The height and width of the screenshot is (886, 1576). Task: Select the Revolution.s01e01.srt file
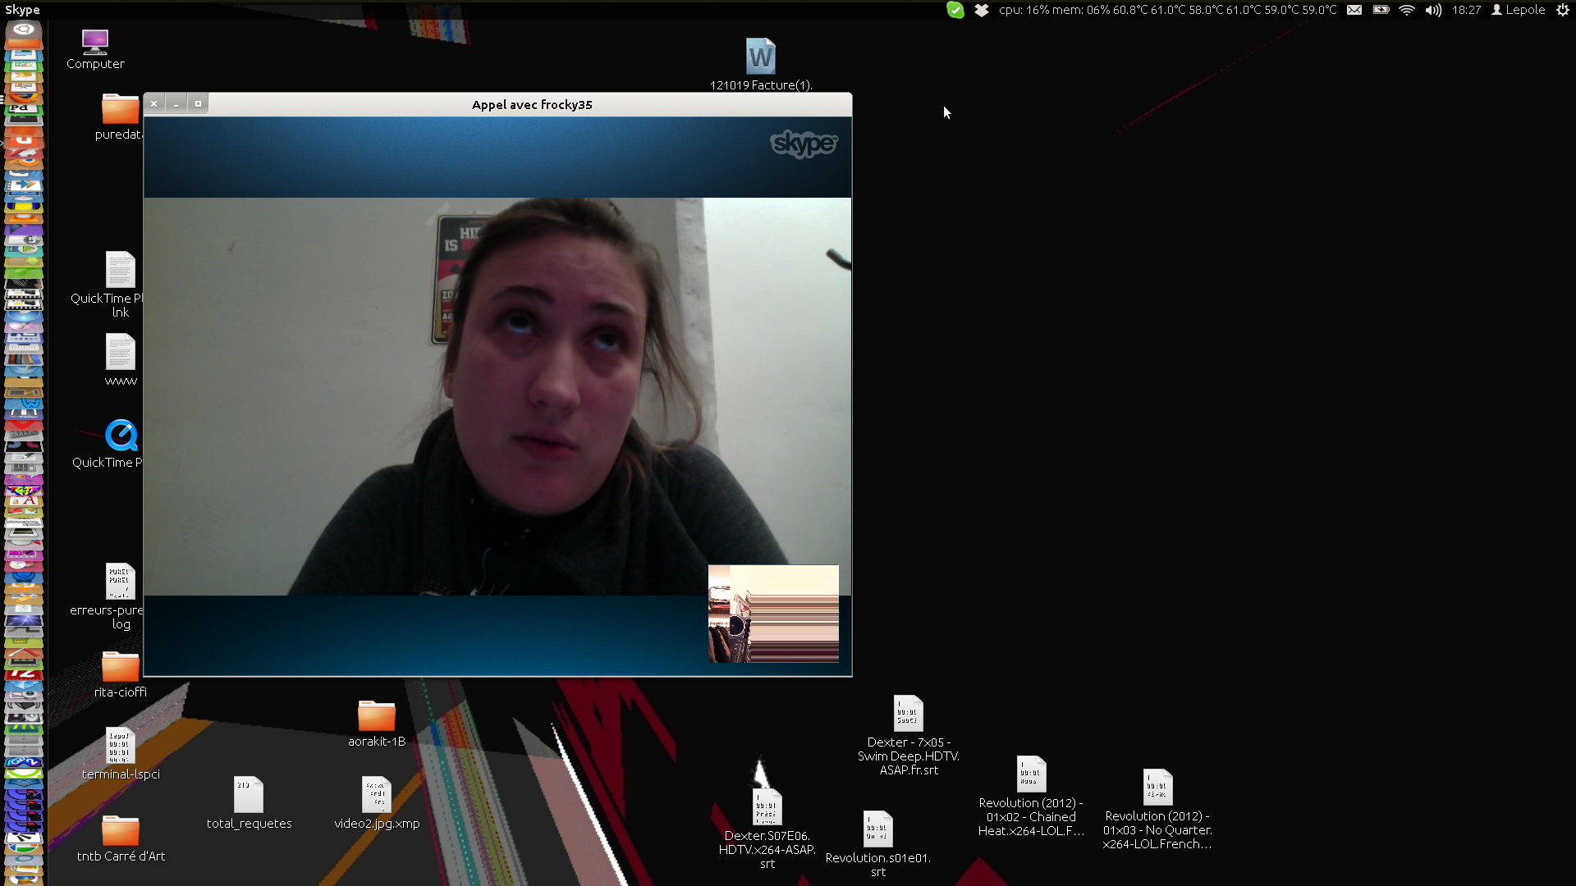pos(877,830)
